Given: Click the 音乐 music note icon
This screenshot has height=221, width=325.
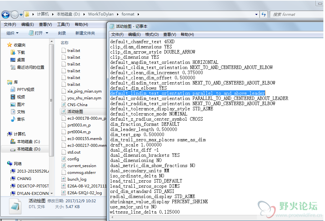Looking at the screenshot, I should [13, 119].
